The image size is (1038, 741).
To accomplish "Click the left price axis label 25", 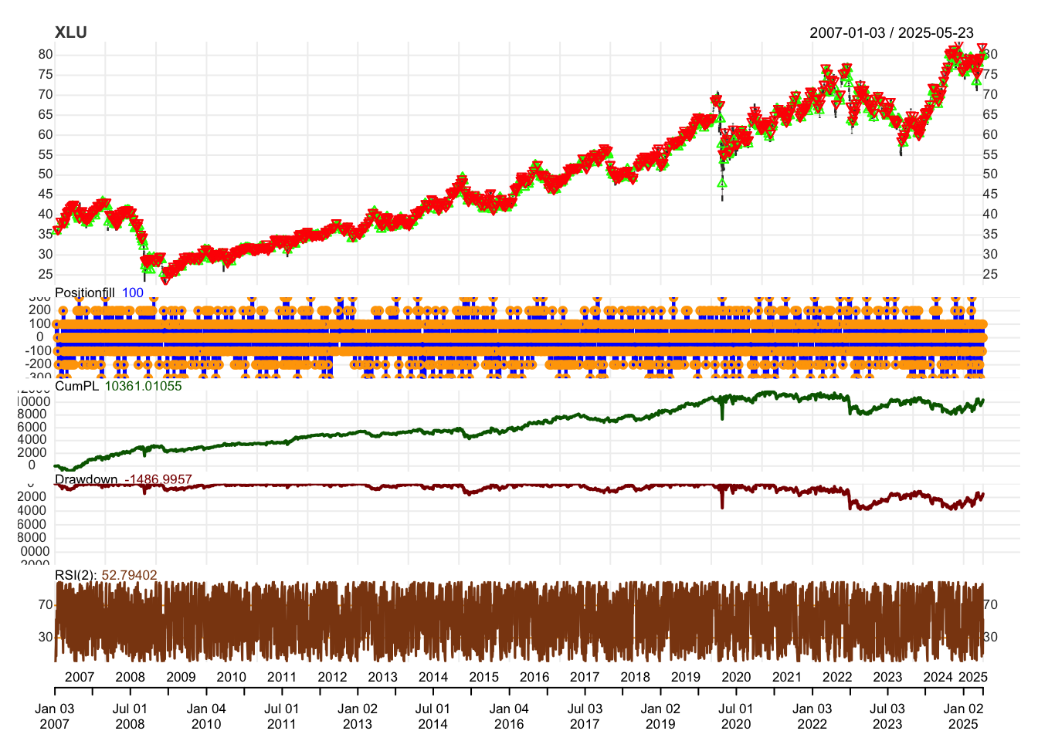I will tap(46, 275).
